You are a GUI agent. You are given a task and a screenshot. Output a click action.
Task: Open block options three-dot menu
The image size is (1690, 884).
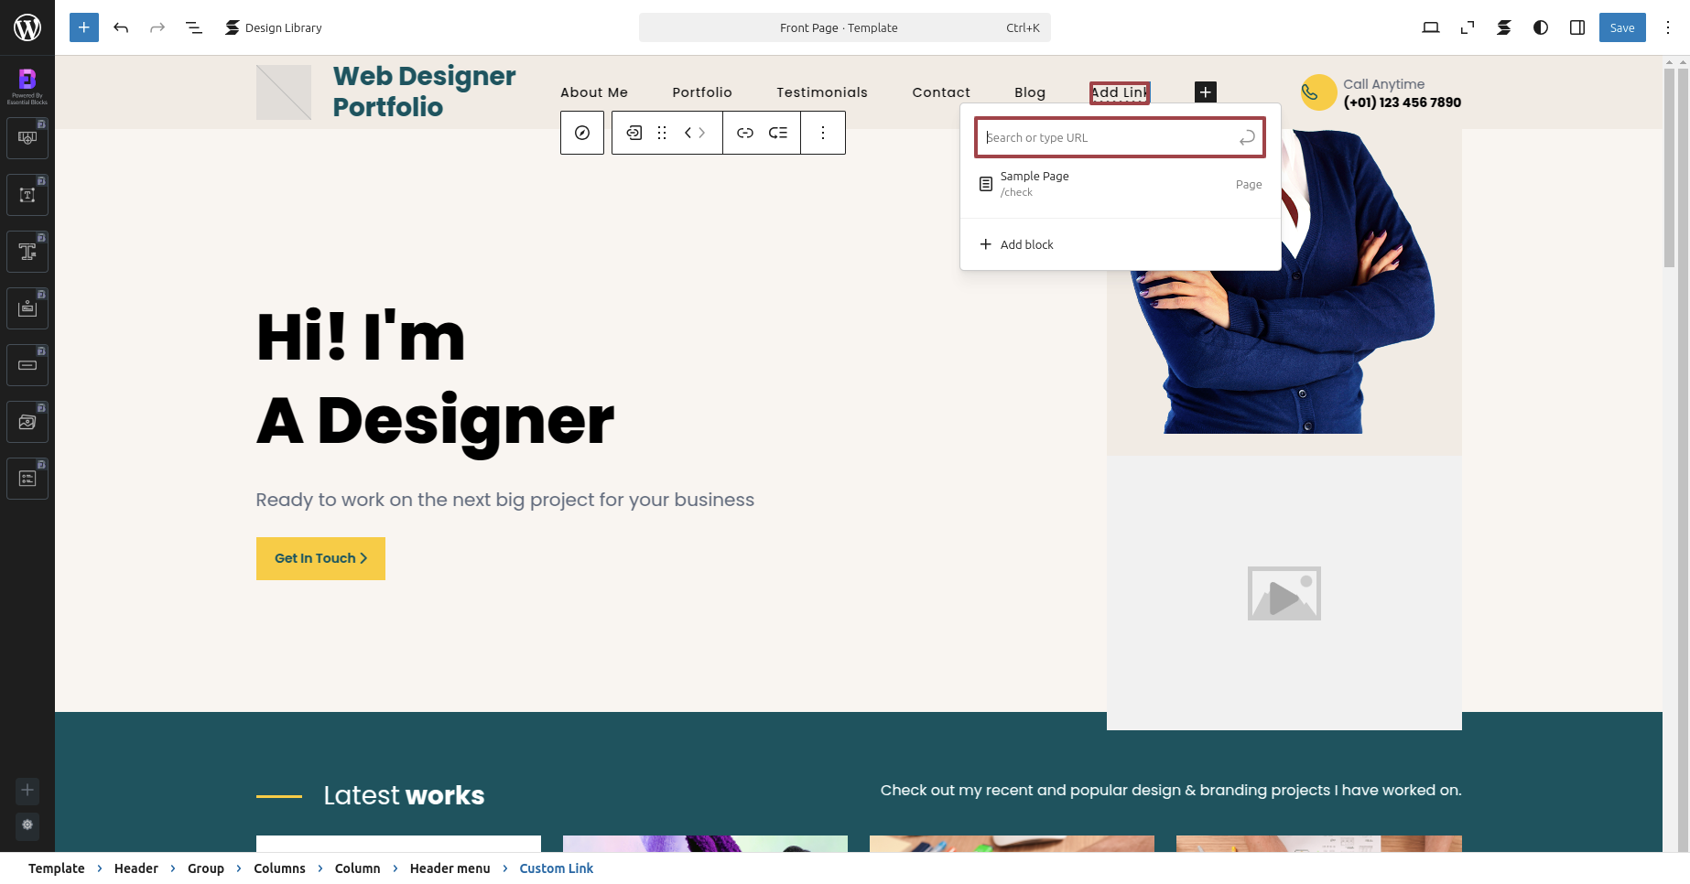coord(823,133)
